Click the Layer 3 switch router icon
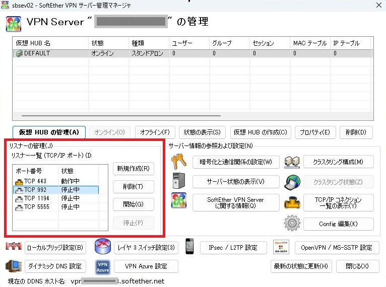The image size is (386, 287). pyautogui.click(x=103, y=246)
